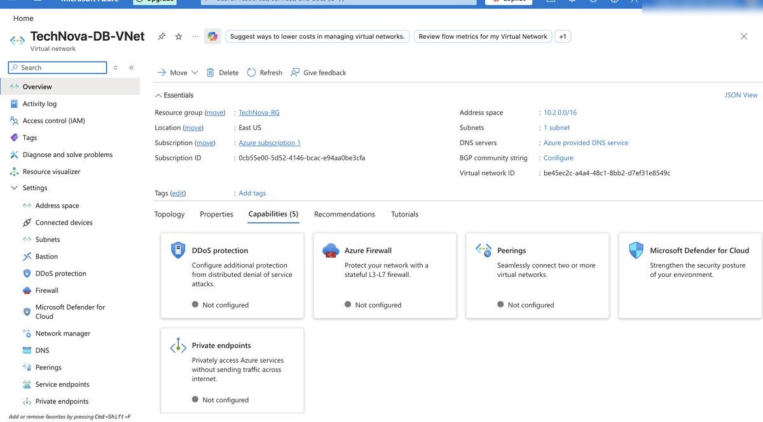This screenshot has height=422, width=763.
Task: Collapse the Essentials section
Action: (158, 95)
